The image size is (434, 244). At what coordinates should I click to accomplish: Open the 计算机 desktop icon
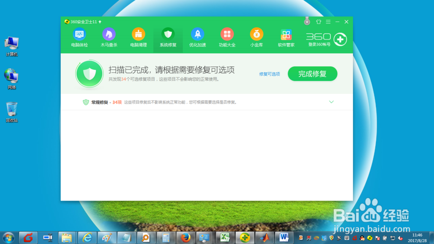click(12, 46)
